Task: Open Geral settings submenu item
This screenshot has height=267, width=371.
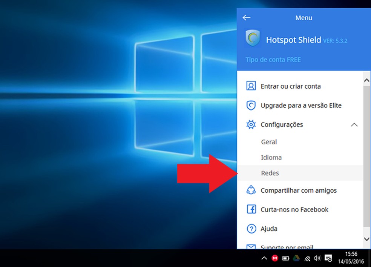Action: click(269, 142)
